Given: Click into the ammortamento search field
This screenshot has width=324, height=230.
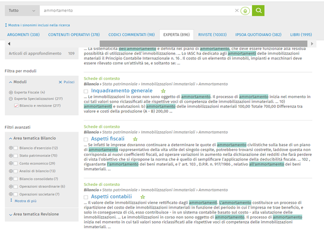Looking at the screenshot, I should (x=136, y=10).
